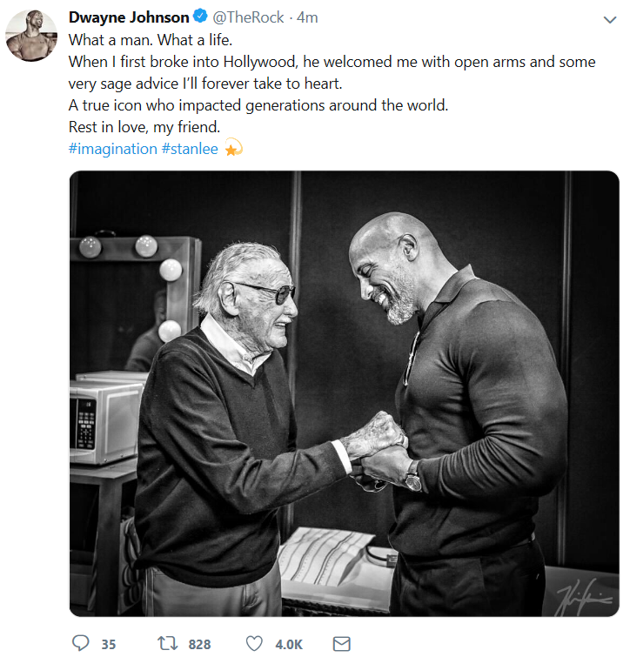Like the tweet with the heart icon

click(x=254, y=644)
